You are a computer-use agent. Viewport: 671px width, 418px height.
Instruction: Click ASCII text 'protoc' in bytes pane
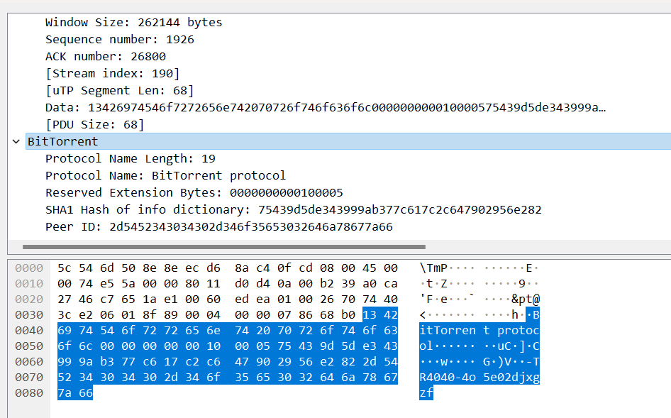pos(518,331)
